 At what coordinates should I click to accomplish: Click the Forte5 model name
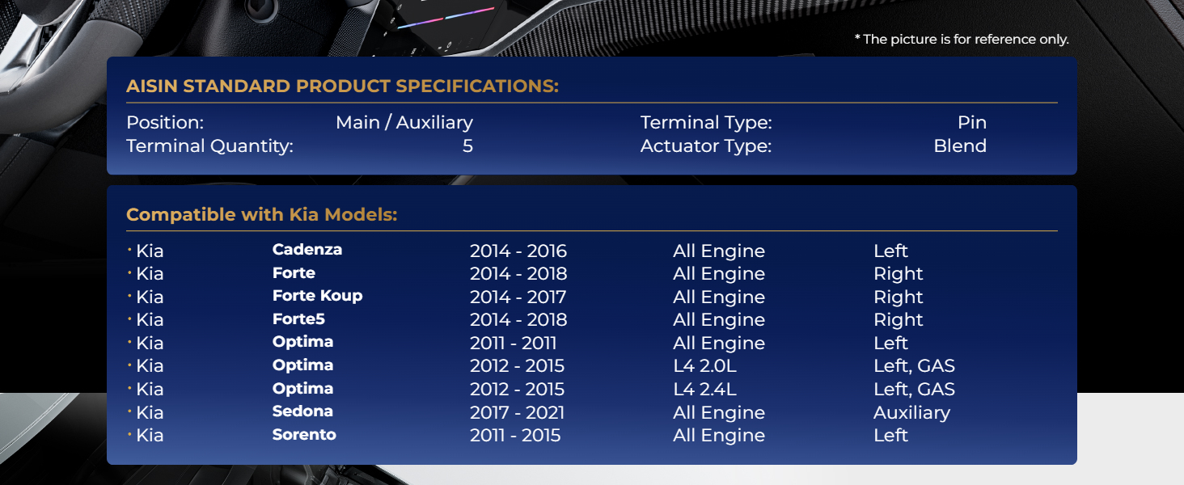click(298, 319)
